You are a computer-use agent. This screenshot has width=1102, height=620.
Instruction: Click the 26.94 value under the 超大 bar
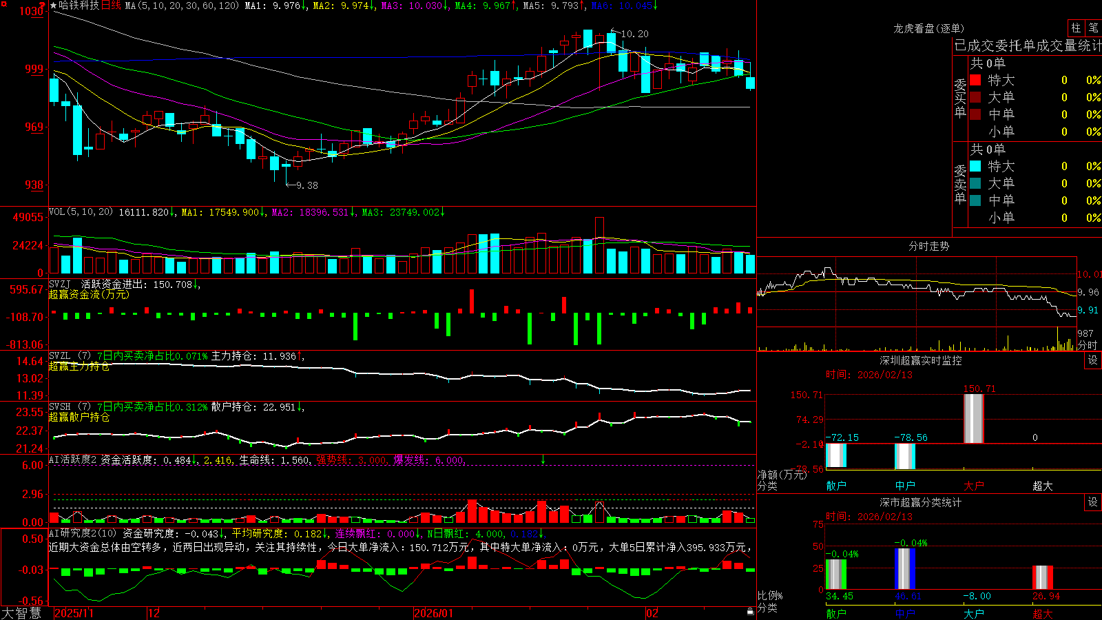(x=1046, y=596)
